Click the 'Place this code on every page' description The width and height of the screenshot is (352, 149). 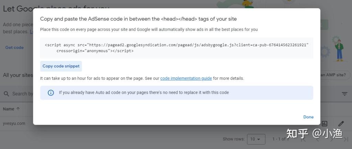[149, 29]
